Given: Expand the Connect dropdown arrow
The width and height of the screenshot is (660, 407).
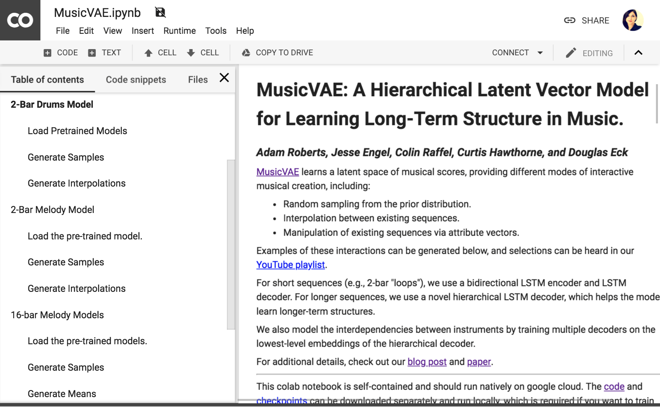Looking at the screenshot, I should tap(540, 53).
